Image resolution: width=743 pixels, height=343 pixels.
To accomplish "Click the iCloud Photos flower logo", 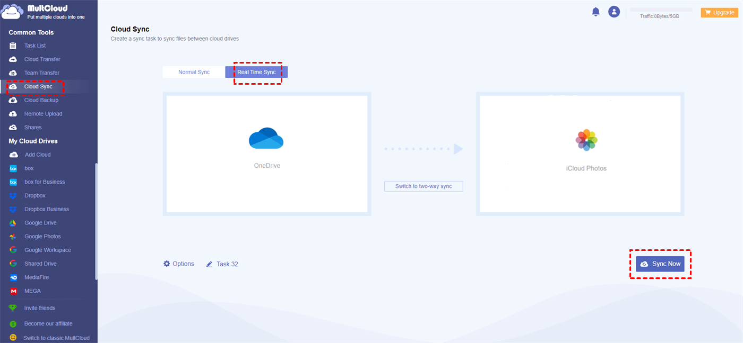I will [586, 140].
